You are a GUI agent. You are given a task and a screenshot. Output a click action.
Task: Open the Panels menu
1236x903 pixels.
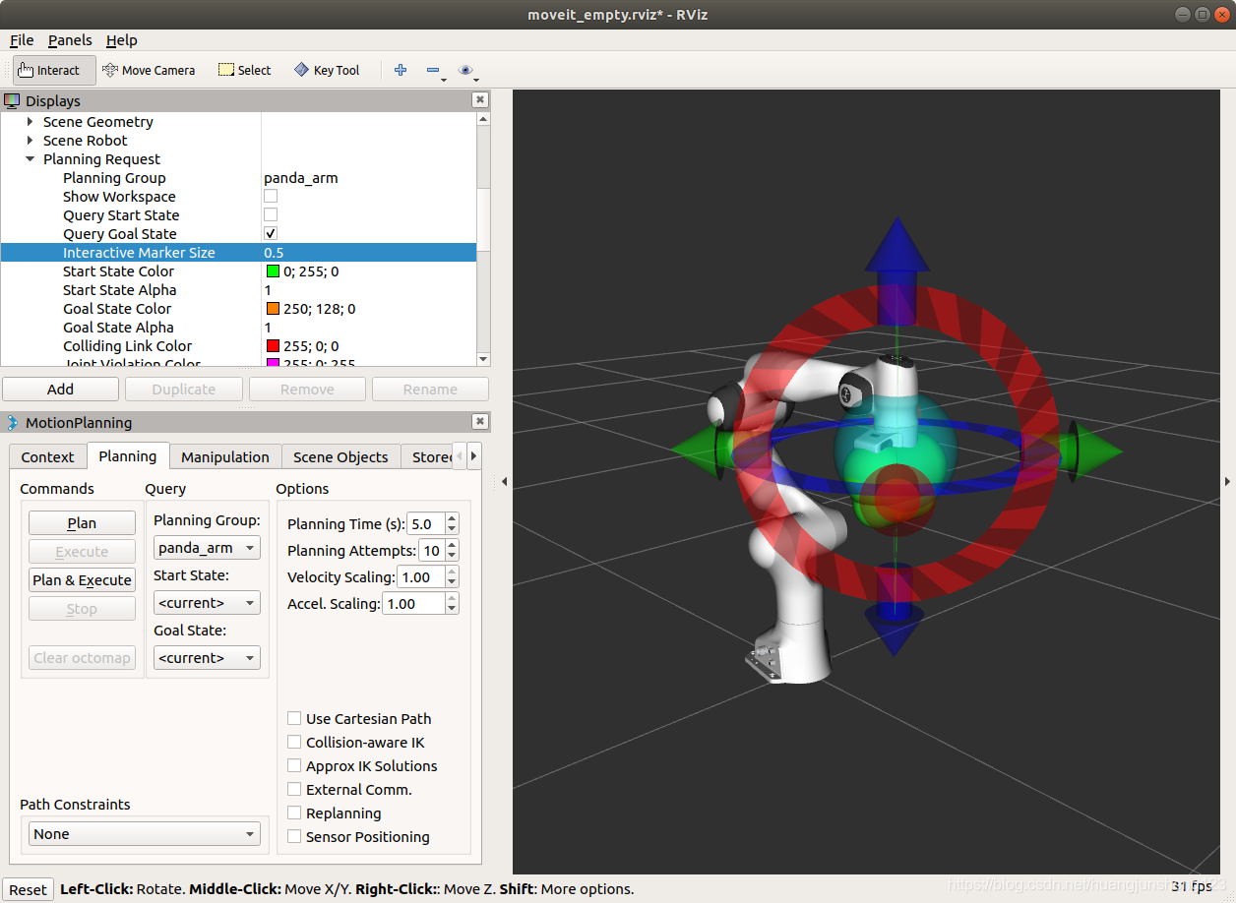point(69,40)
